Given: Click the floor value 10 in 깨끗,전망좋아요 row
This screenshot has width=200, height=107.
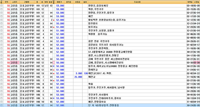Looking at the screenshot, I should click(x=42, y=102).
